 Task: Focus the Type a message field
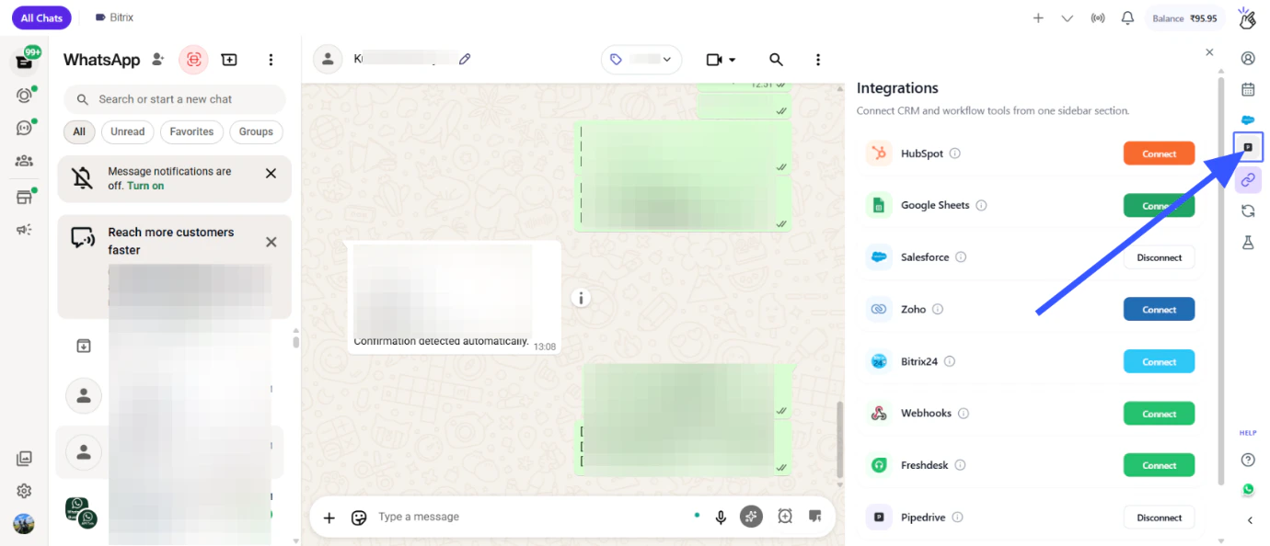coord(529,517)
